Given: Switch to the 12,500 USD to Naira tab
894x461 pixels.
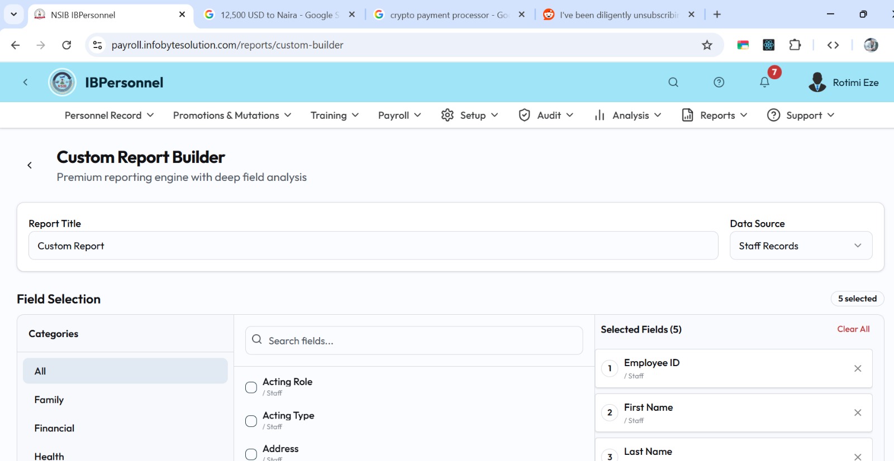Looking at the screenshot, I should [x=279, y=15].
